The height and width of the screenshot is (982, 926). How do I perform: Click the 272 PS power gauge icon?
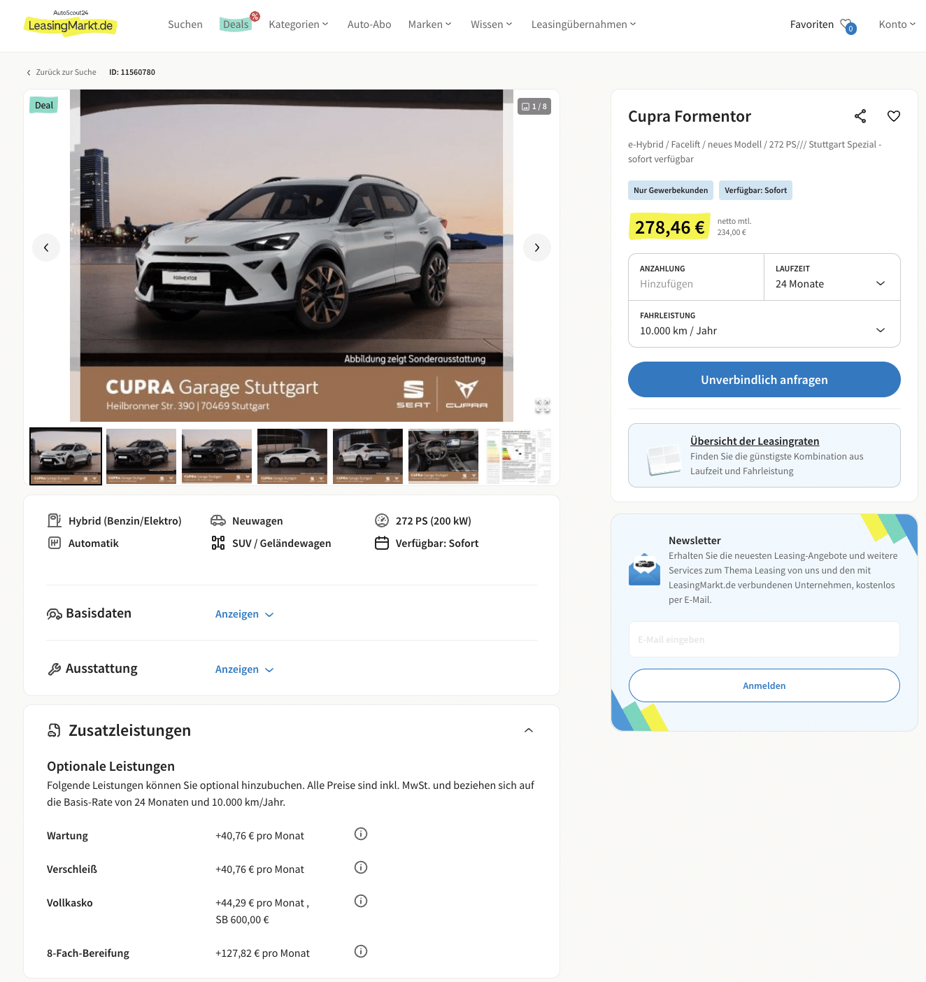click(x=382, y=520)
